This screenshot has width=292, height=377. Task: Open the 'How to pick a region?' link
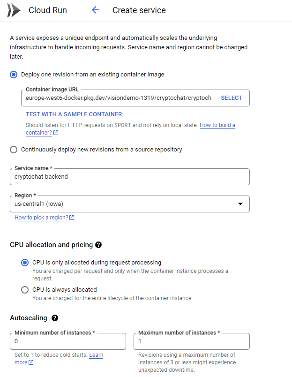pyautogui.click(x=41, y=218)
